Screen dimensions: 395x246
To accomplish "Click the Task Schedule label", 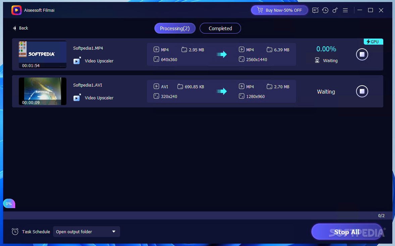I will coord(36,232).
